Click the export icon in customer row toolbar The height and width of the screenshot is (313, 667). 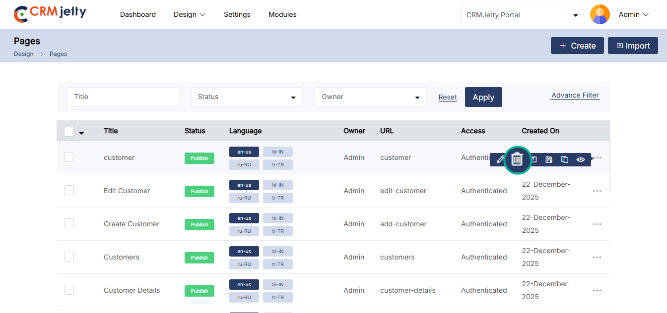[534, 159]
